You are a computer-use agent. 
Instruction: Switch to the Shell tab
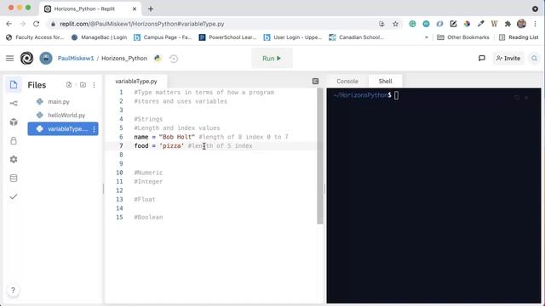[385, 82]
